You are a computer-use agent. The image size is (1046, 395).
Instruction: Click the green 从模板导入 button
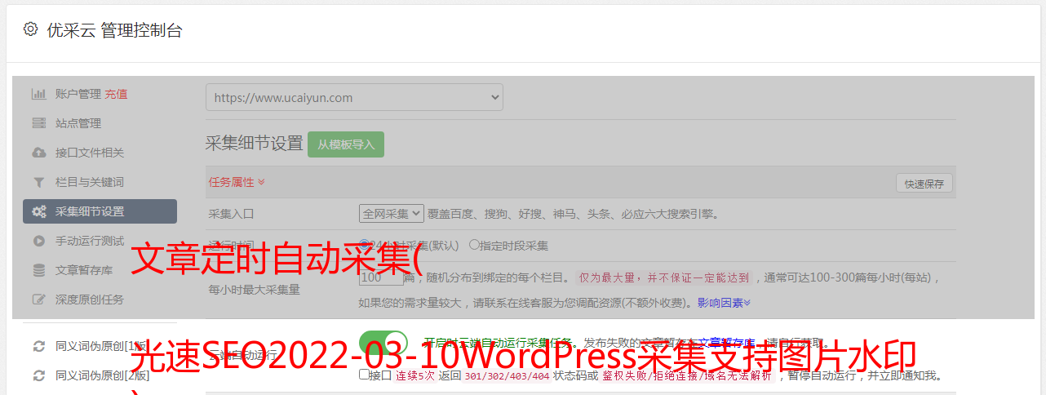(x=346, y=144)
